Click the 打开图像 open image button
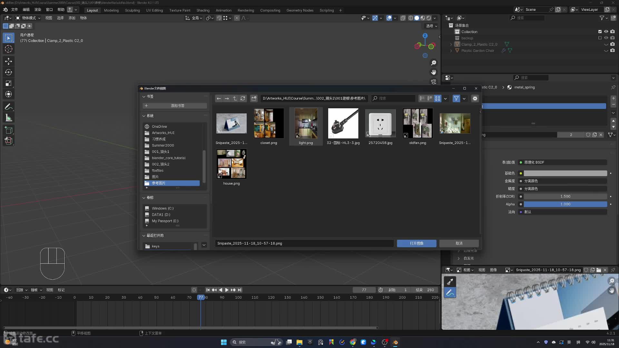The height and width of the screenshot is (348, 619). click(417, 243)
